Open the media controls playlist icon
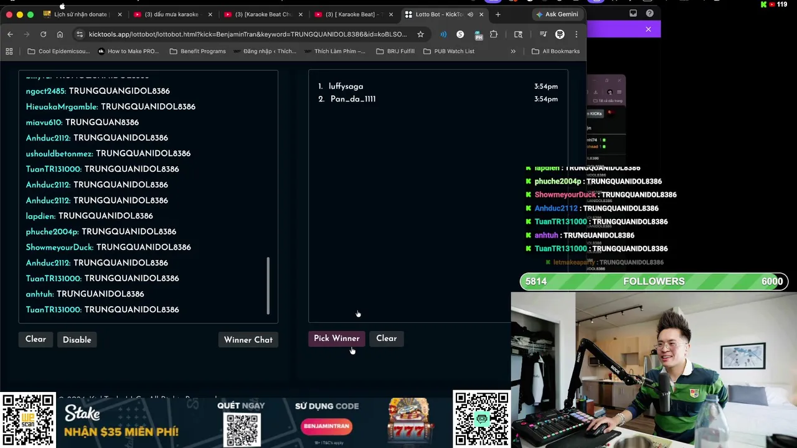The width and height of the screenshot is (797, 448). click(x=543, y=34)
